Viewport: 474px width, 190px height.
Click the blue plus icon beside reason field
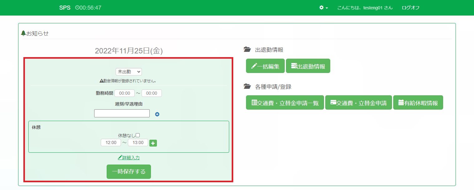pyautogui.click(x=157, y=114)
